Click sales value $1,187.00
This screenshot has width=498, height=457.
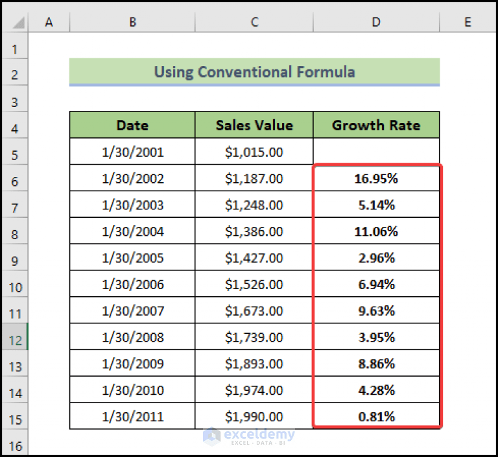tap(254, 178)
